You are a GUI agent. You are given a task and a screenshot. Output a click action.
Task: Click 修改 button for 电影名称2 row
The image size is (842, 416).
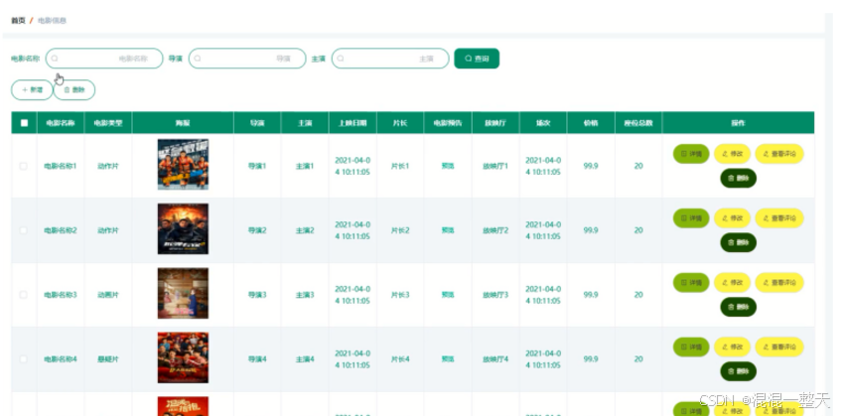(732, 218)
